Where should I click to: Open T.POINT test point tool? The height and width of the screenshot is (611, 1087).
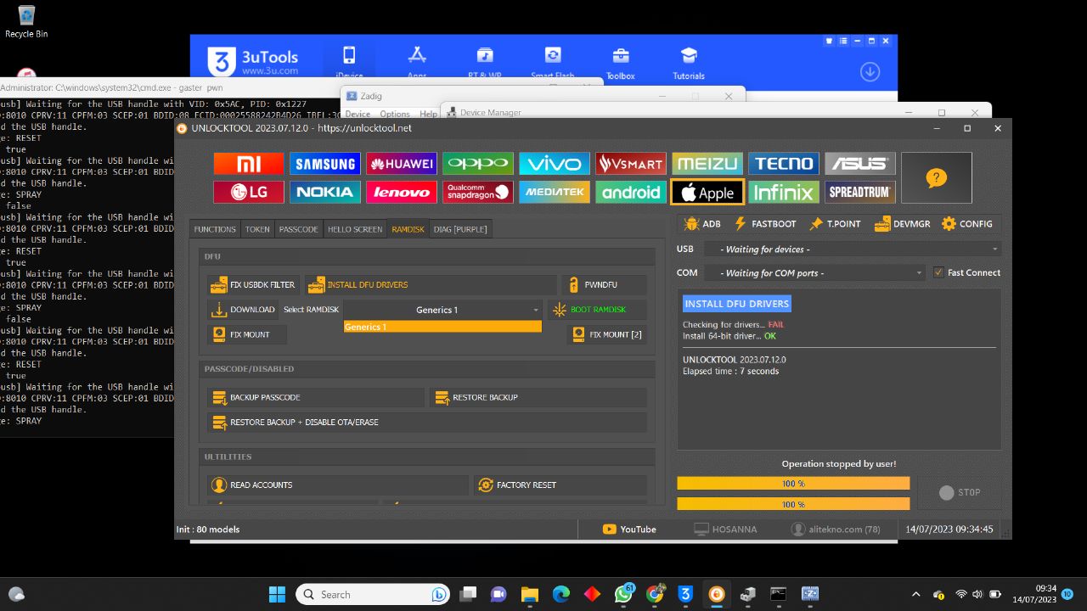836,224
